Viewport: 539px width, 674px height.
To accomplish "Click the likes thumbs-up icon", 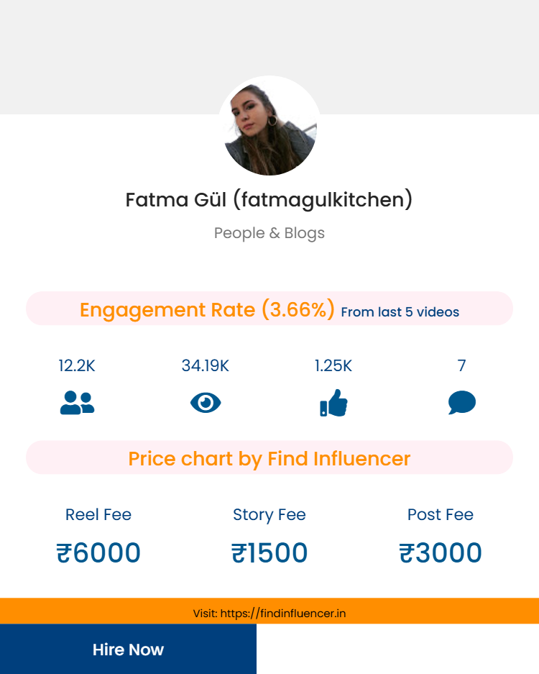I will pos(333,403).
